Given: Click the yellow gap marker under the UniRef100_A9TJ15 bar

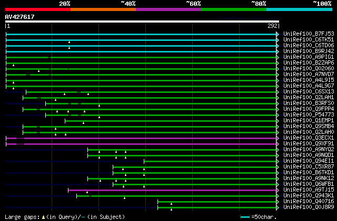Looking at the screenshot, I should (x=87, y=192).
